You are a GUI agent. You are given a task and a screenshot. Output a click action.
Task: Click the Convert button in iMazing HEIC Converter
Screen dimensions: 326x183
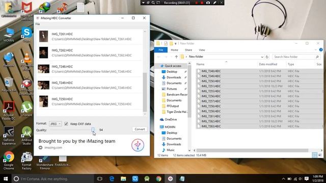point(140,129)
